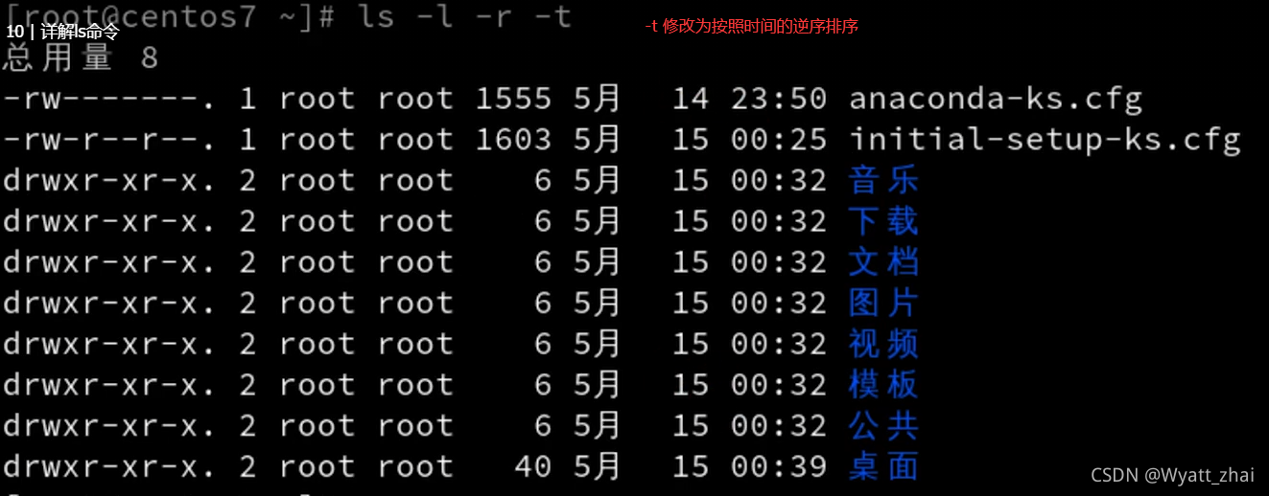This screenshot has width=1269, height=496.
Task: Select the 模板 directory name
Action: (883, 385)
